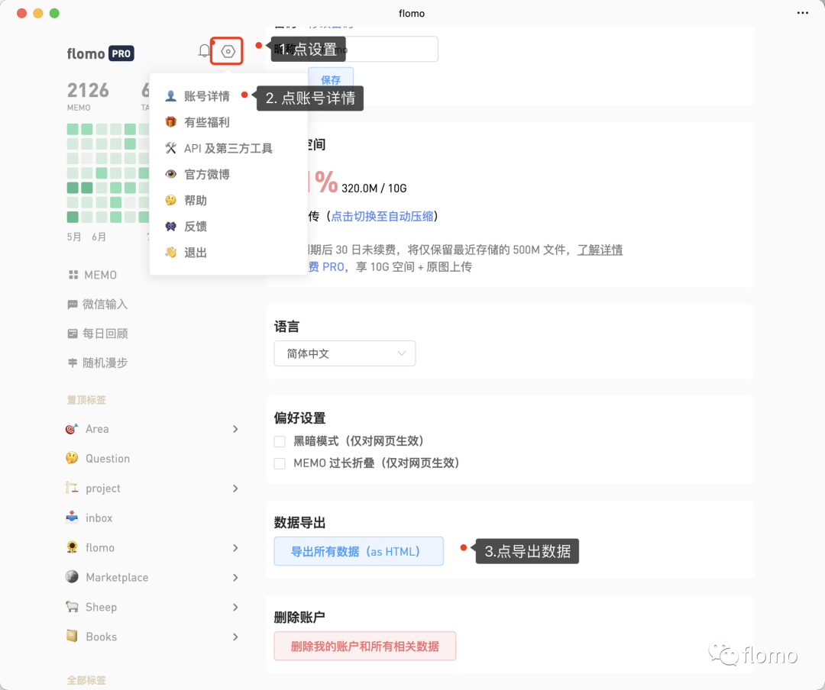Click the Question thinking-face emoji
Viewport: 825px width, 690px height.
72,458
